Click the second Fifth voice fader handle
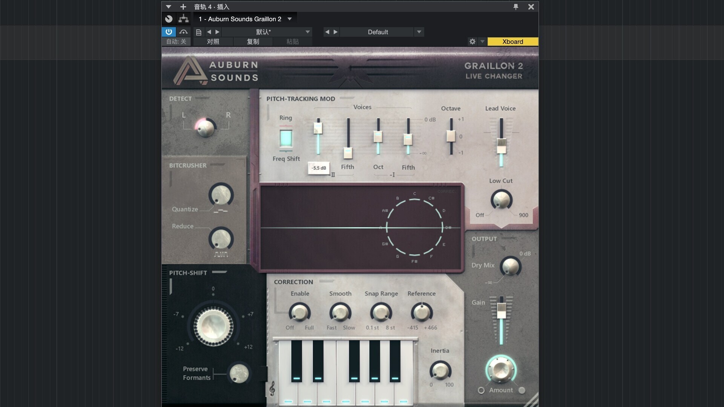 pyautogui.click(x=408, y=139)
